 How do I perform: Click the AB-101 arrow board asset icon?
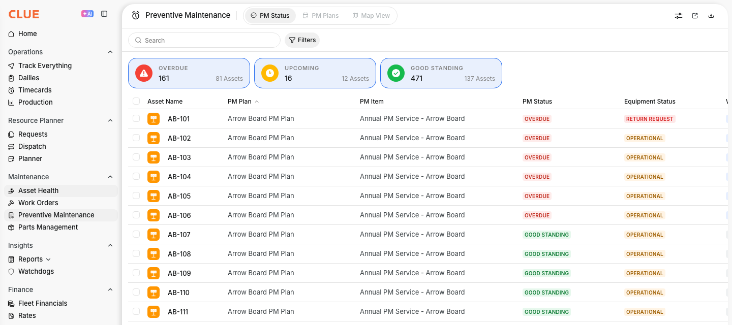[x=154, y=119]
